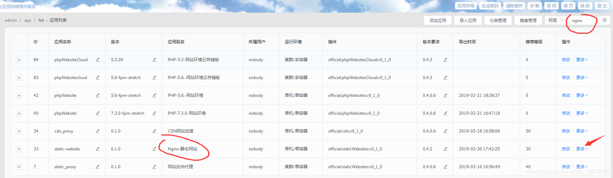Edit the cdn_proxy app name
This screenshot has height=178, width=613.
click(97, 131)
